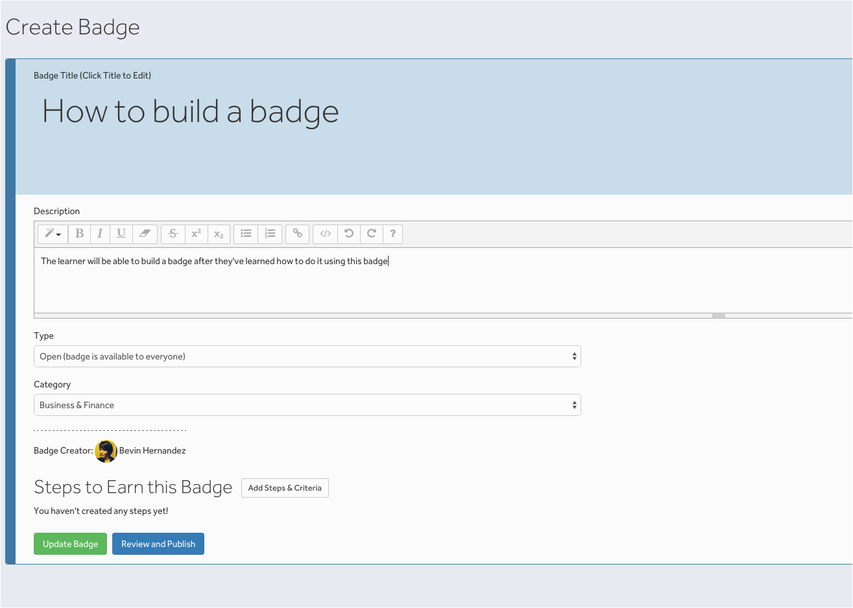853x608 pixels.
Task: Edit the title How to build a badge
Action: tap(190, 112)
